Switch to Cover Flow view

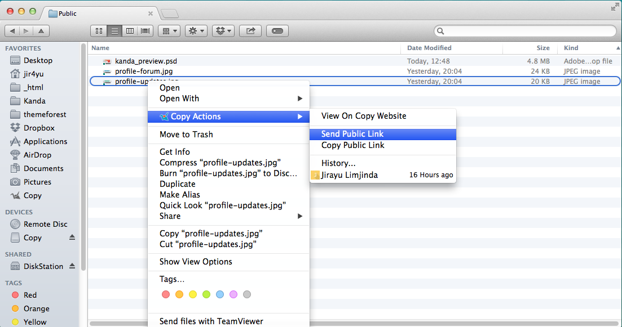pyautogui.click(x=145, y=31)
